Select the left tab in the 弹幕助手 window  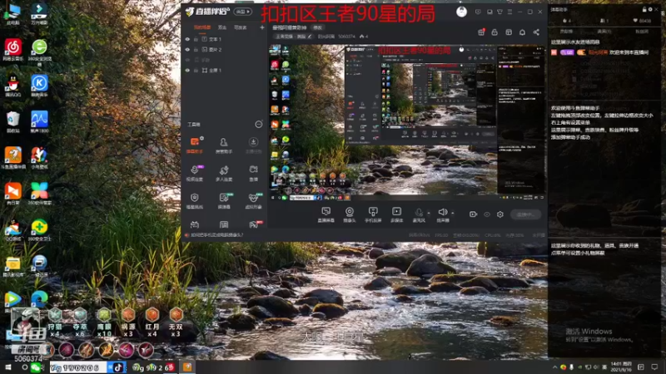pos(566,32)
